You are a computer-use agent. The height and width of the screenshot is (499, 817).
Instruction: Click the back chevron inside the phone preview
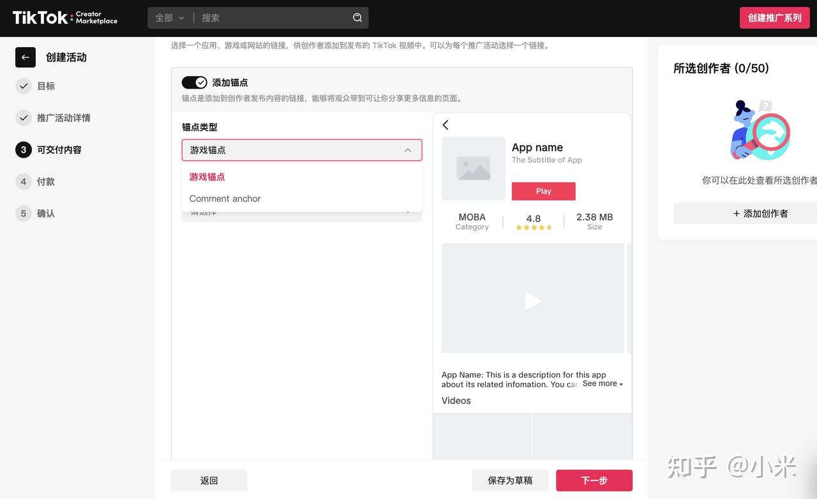point(445,124)
